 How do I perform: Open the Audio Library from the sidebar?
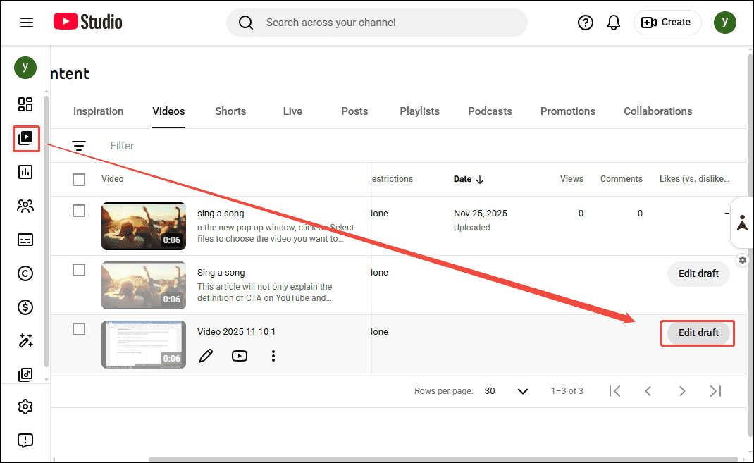(x=25, y=374)
